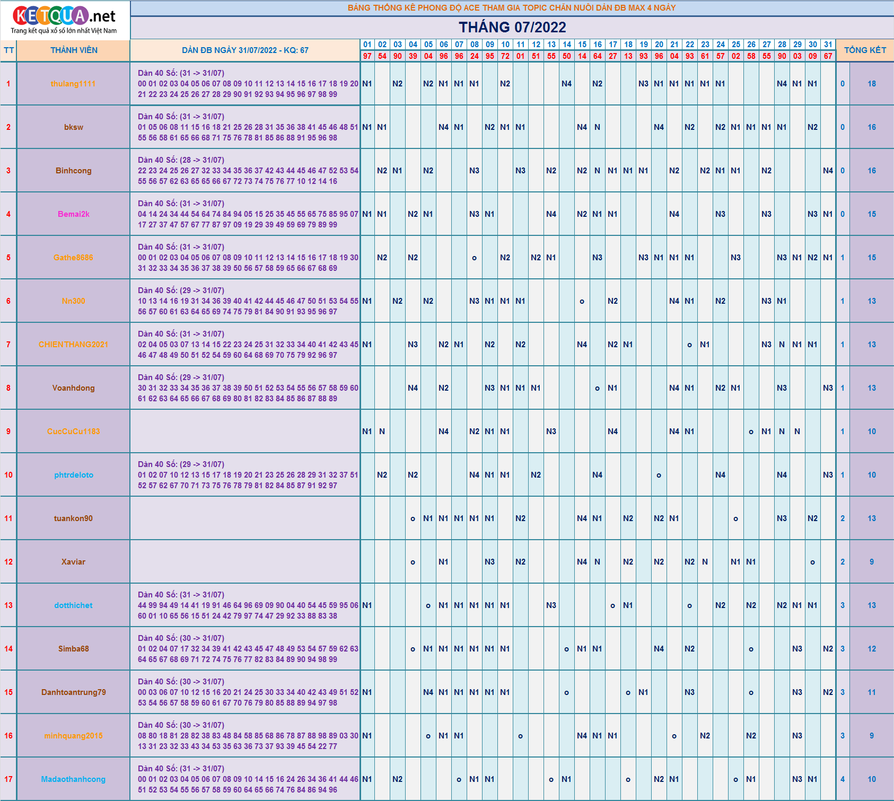This screenshot has width=894, height=801.
Task: Select Madaothanhcong in the member list
Action: point(73,779)
